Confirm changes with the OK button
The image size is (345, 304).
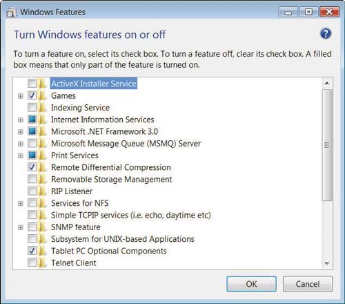(x=251, y=284)
